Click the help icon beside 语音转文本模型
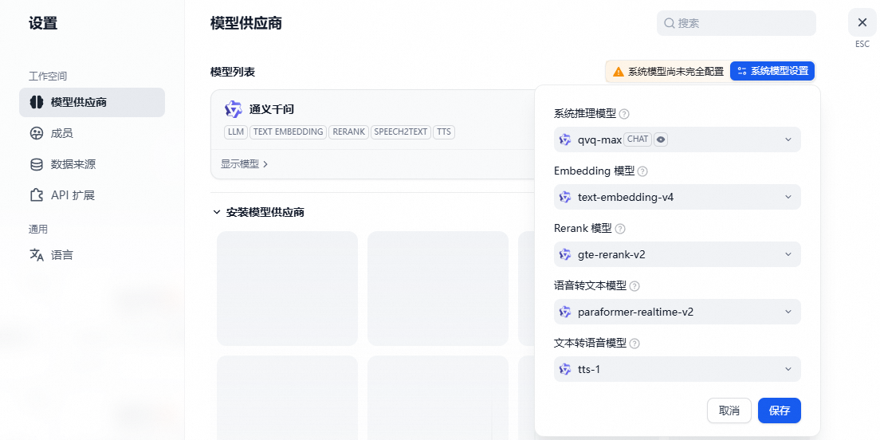This screenshot has height=440, width=880. click(x=634, y=286)
